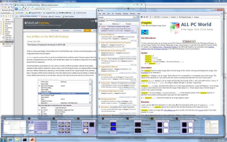Switch to Gmail Inbox tab in IE
This screenshot has width=227, height=142.
tap(51, 17)
